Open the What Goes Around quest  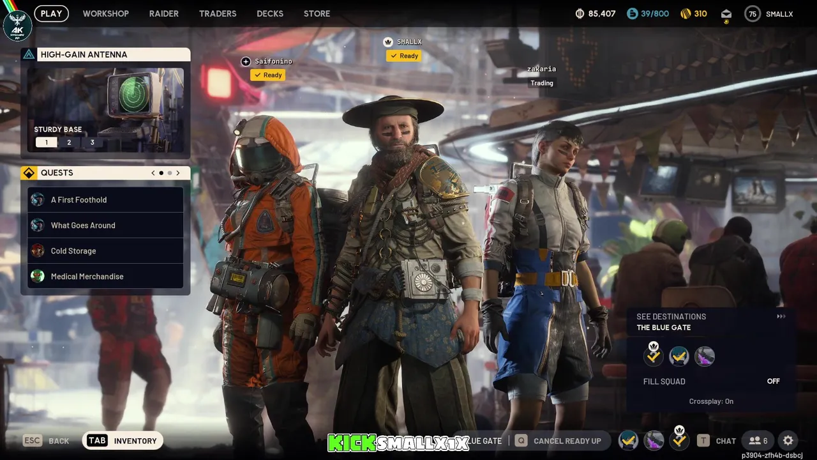point(105,226)
